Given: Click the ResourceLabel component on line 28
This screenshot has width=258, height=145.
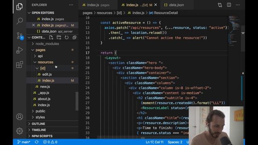Looking at the screenshot, I should [x=156, y=108].
